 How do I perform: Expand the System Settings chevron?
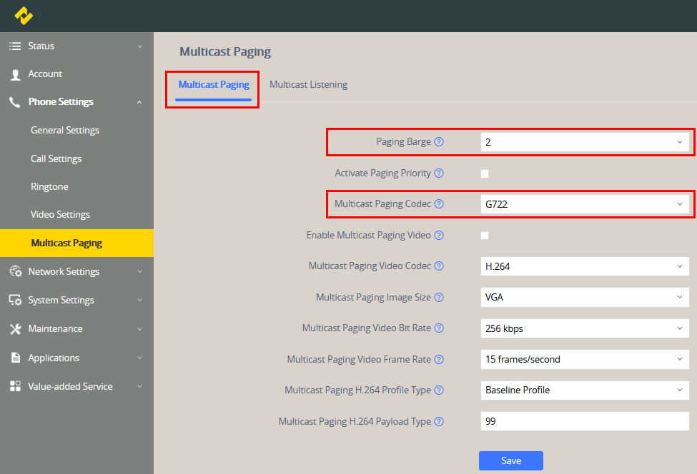coord(139,300)
